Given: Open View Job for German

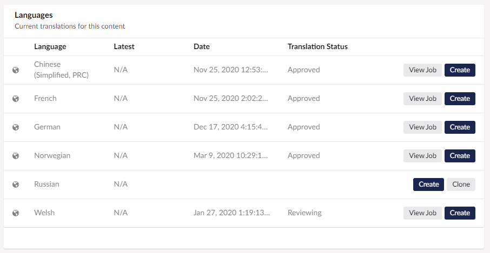Looking at the screenshot, I should [x=422, y=127].
